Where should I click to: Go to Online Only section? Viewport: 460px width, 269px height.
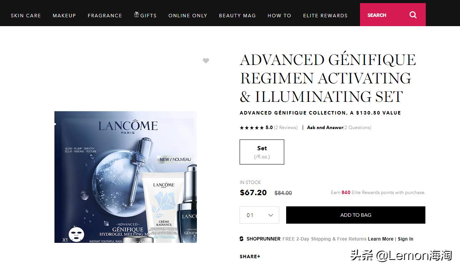tap(188, 15)
